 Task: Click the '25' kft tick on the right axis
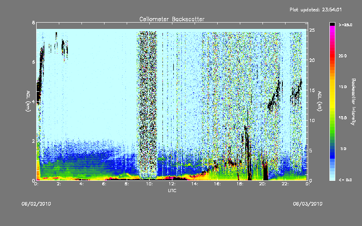tap(312, 30)
